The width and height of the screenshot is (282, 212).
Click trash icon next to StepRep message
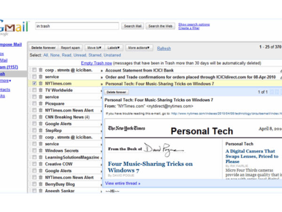[41, 130]
